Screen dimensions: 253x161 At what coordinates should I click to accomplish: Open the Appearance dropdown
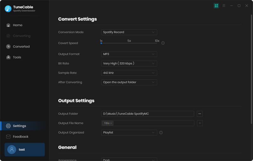click(129, 160)
